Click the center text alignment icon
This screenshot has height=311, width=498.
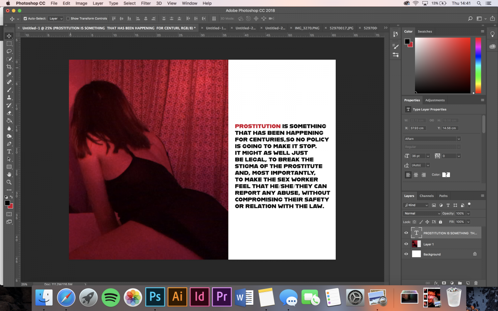pos(416,175)
